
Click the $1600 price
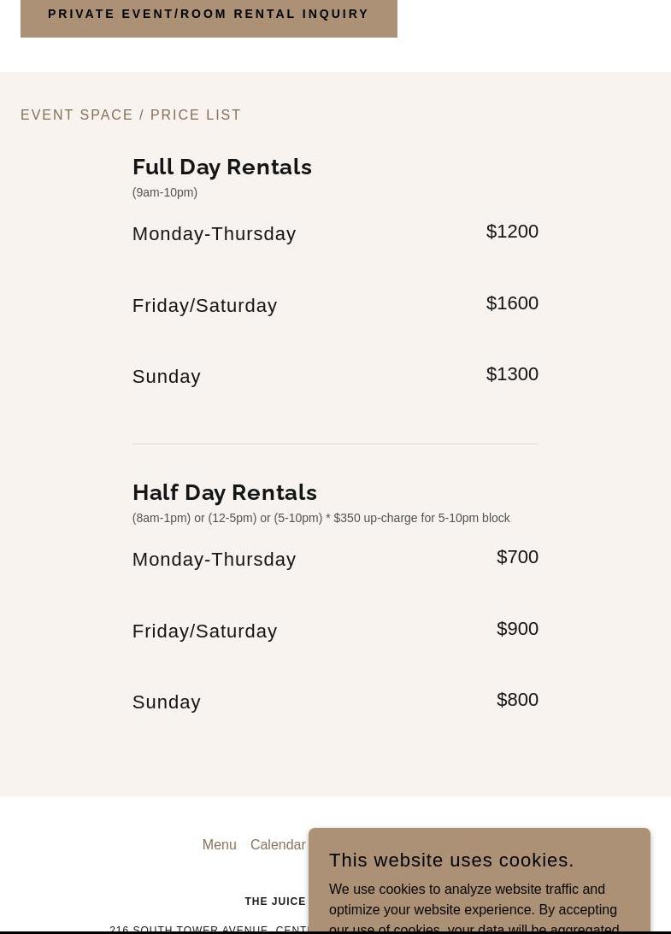coord(512,303)
